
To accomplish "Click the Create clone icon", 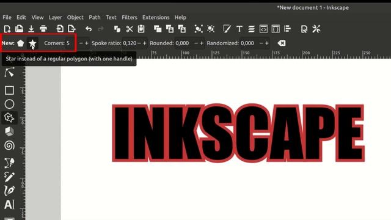I will [170, 29].
